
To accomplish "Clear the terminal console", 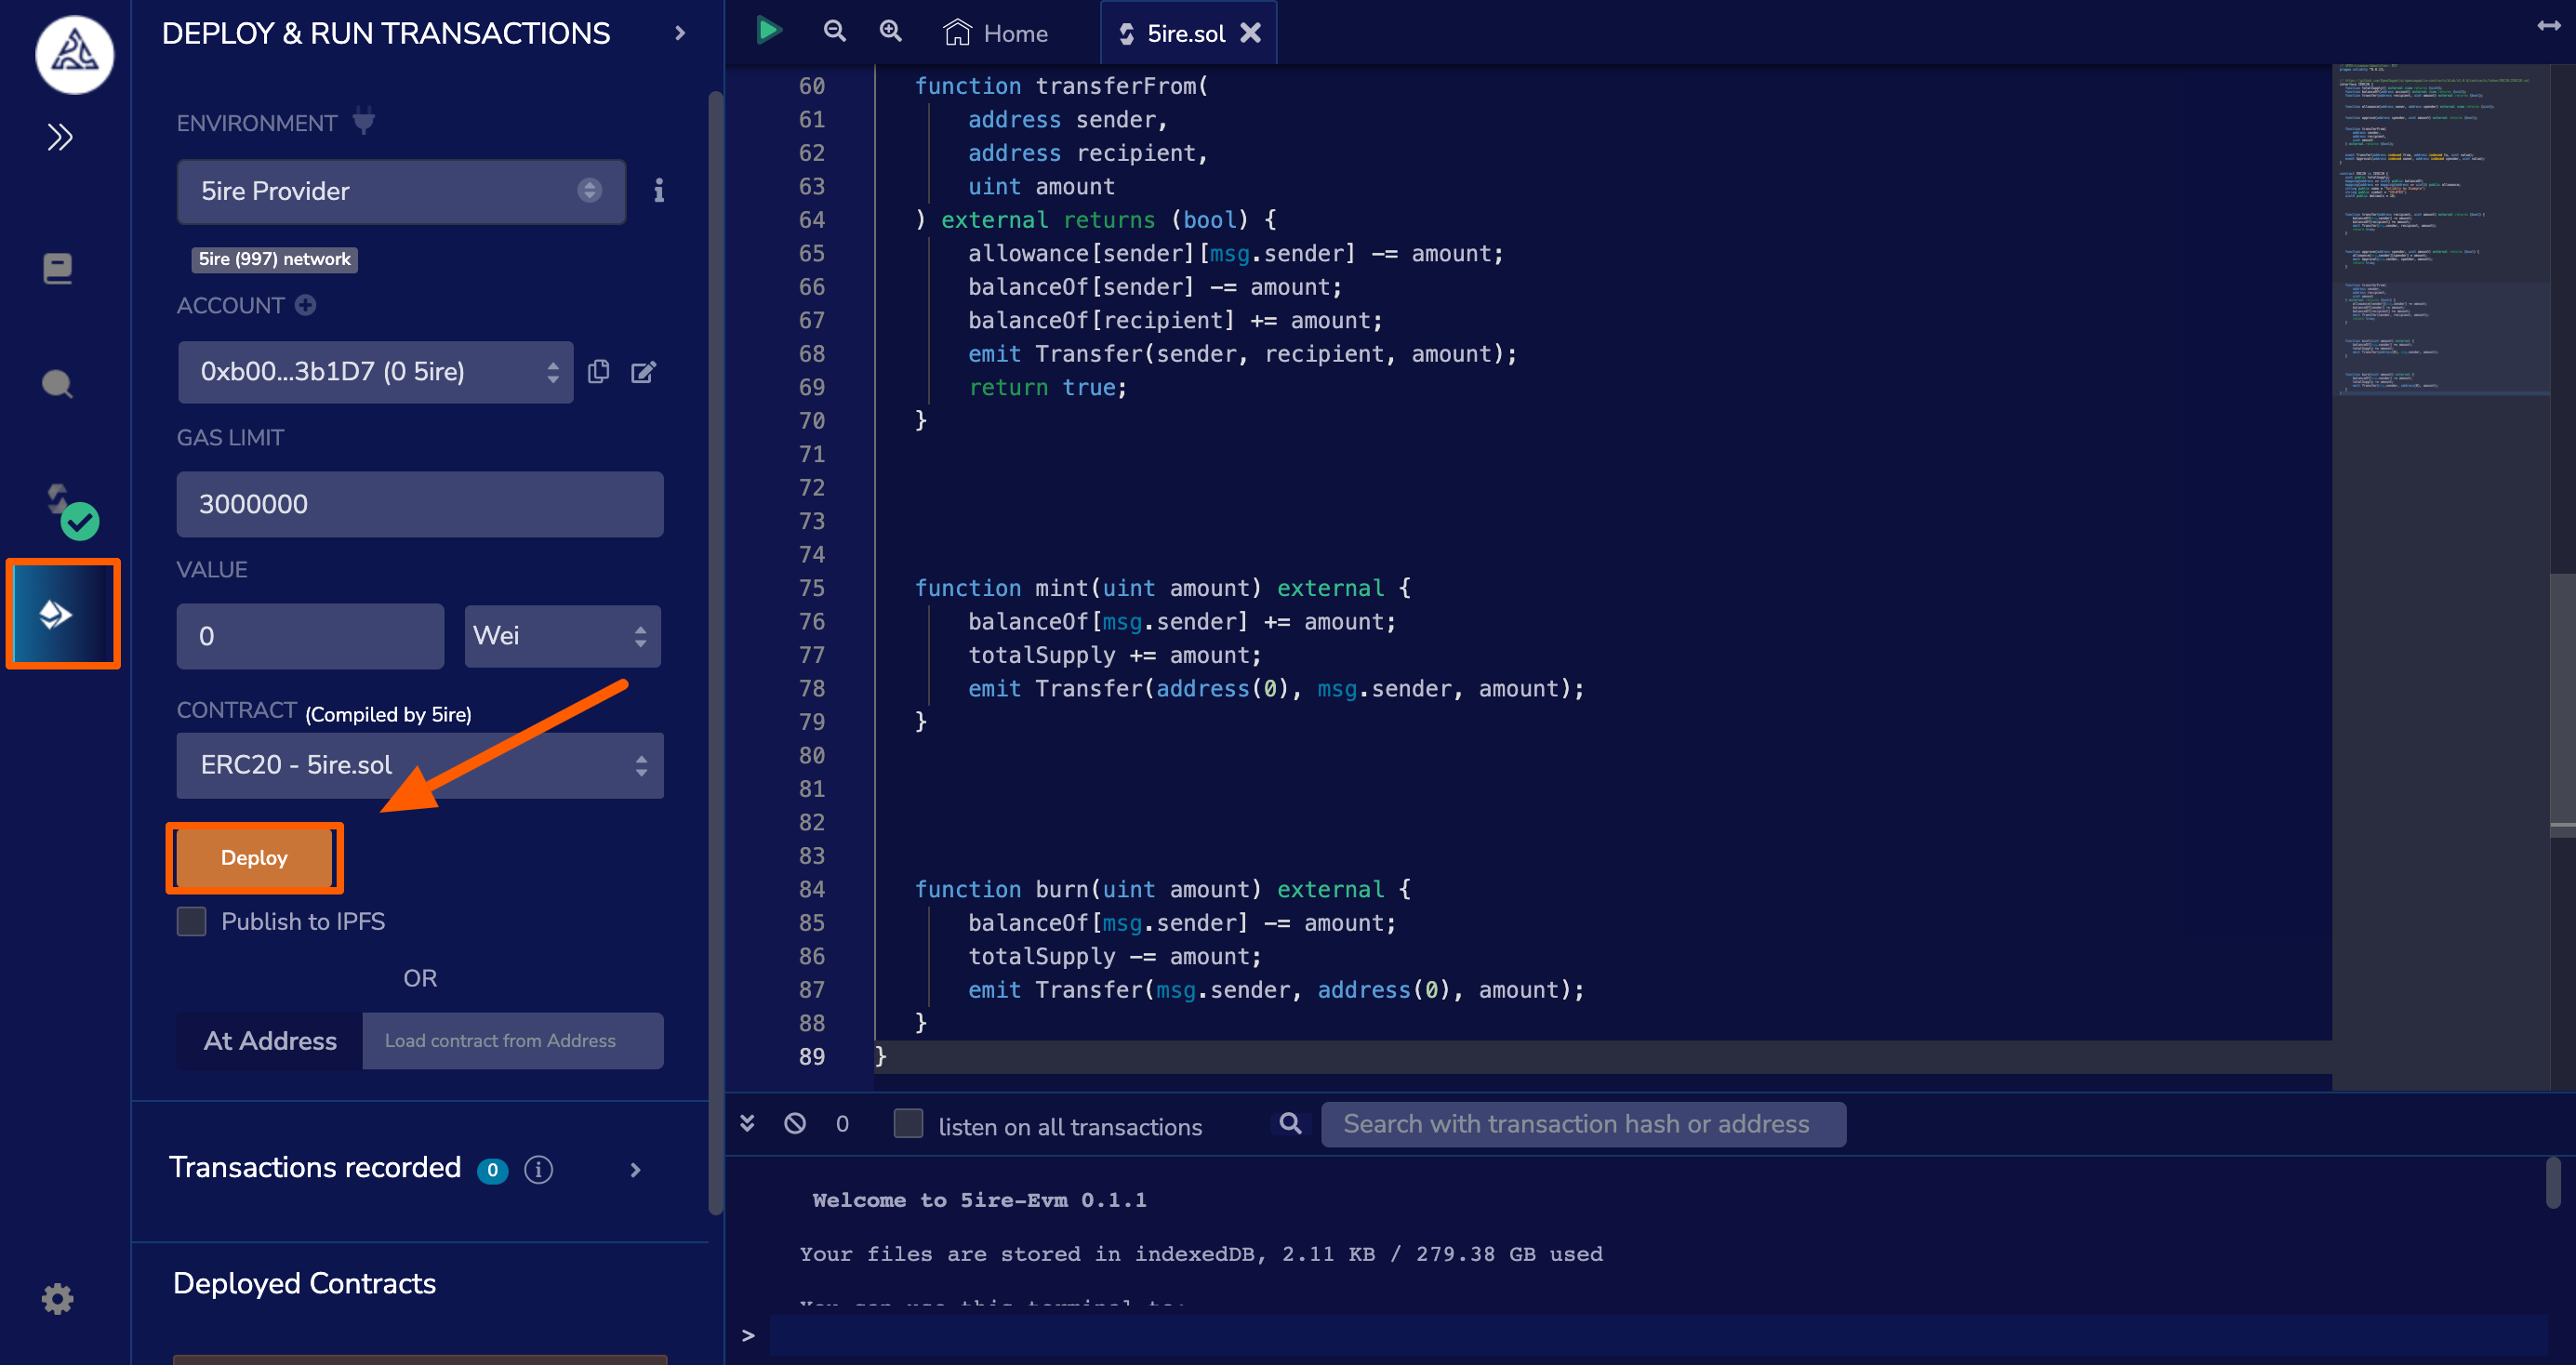I will (795, 1123).
